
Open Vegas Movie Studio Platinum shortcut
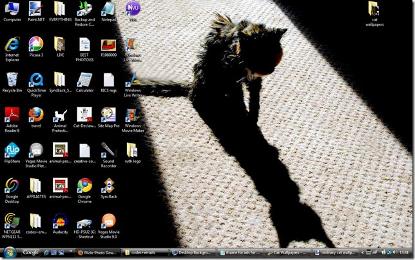pyautogui.click(x=36, y=155)
